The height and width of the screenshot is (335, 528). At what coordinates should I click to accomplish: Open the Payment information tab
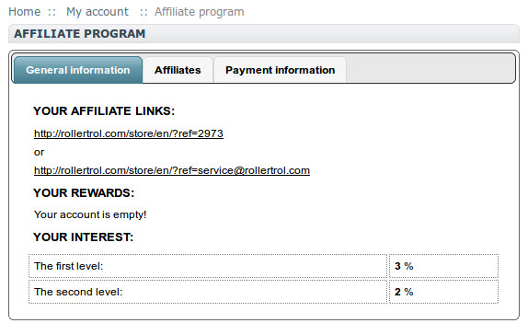point(281,70)
